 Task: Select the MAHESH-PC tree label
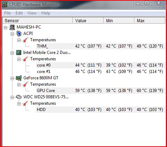(29, 27)
